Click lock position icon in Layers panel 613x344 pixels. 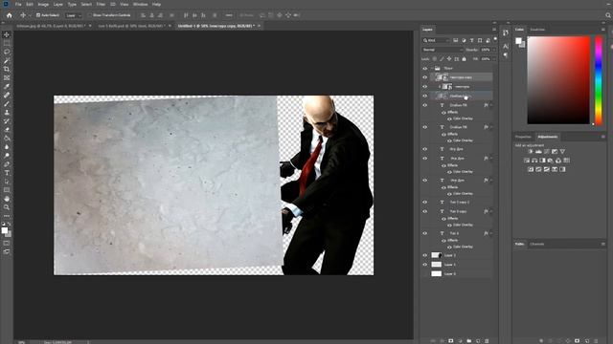[x=449, y=59]
